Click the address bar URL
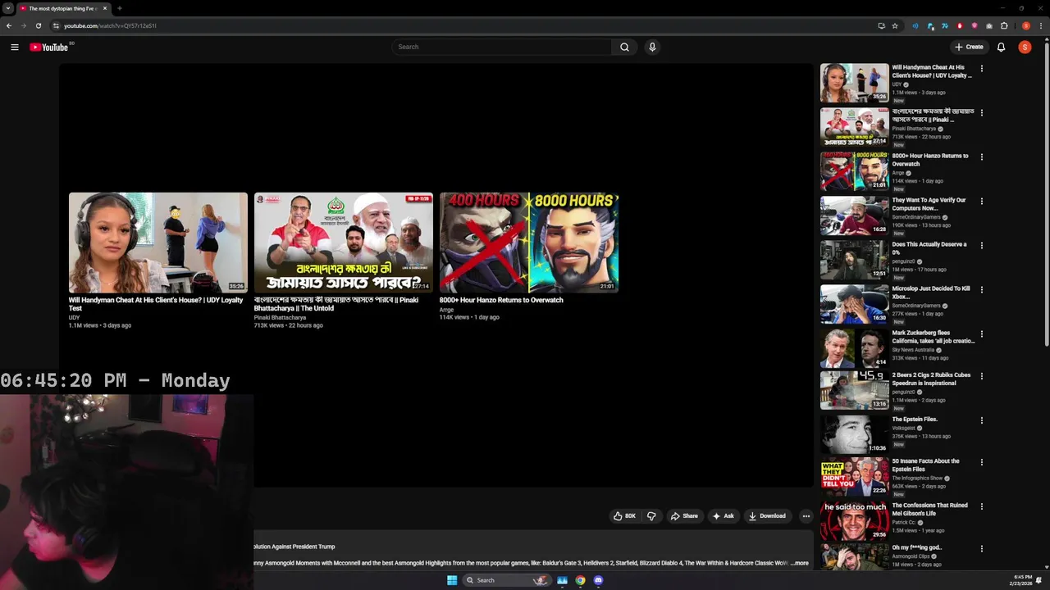The height and width of the screenshot is (590, 1050). [x=110, y=25]
